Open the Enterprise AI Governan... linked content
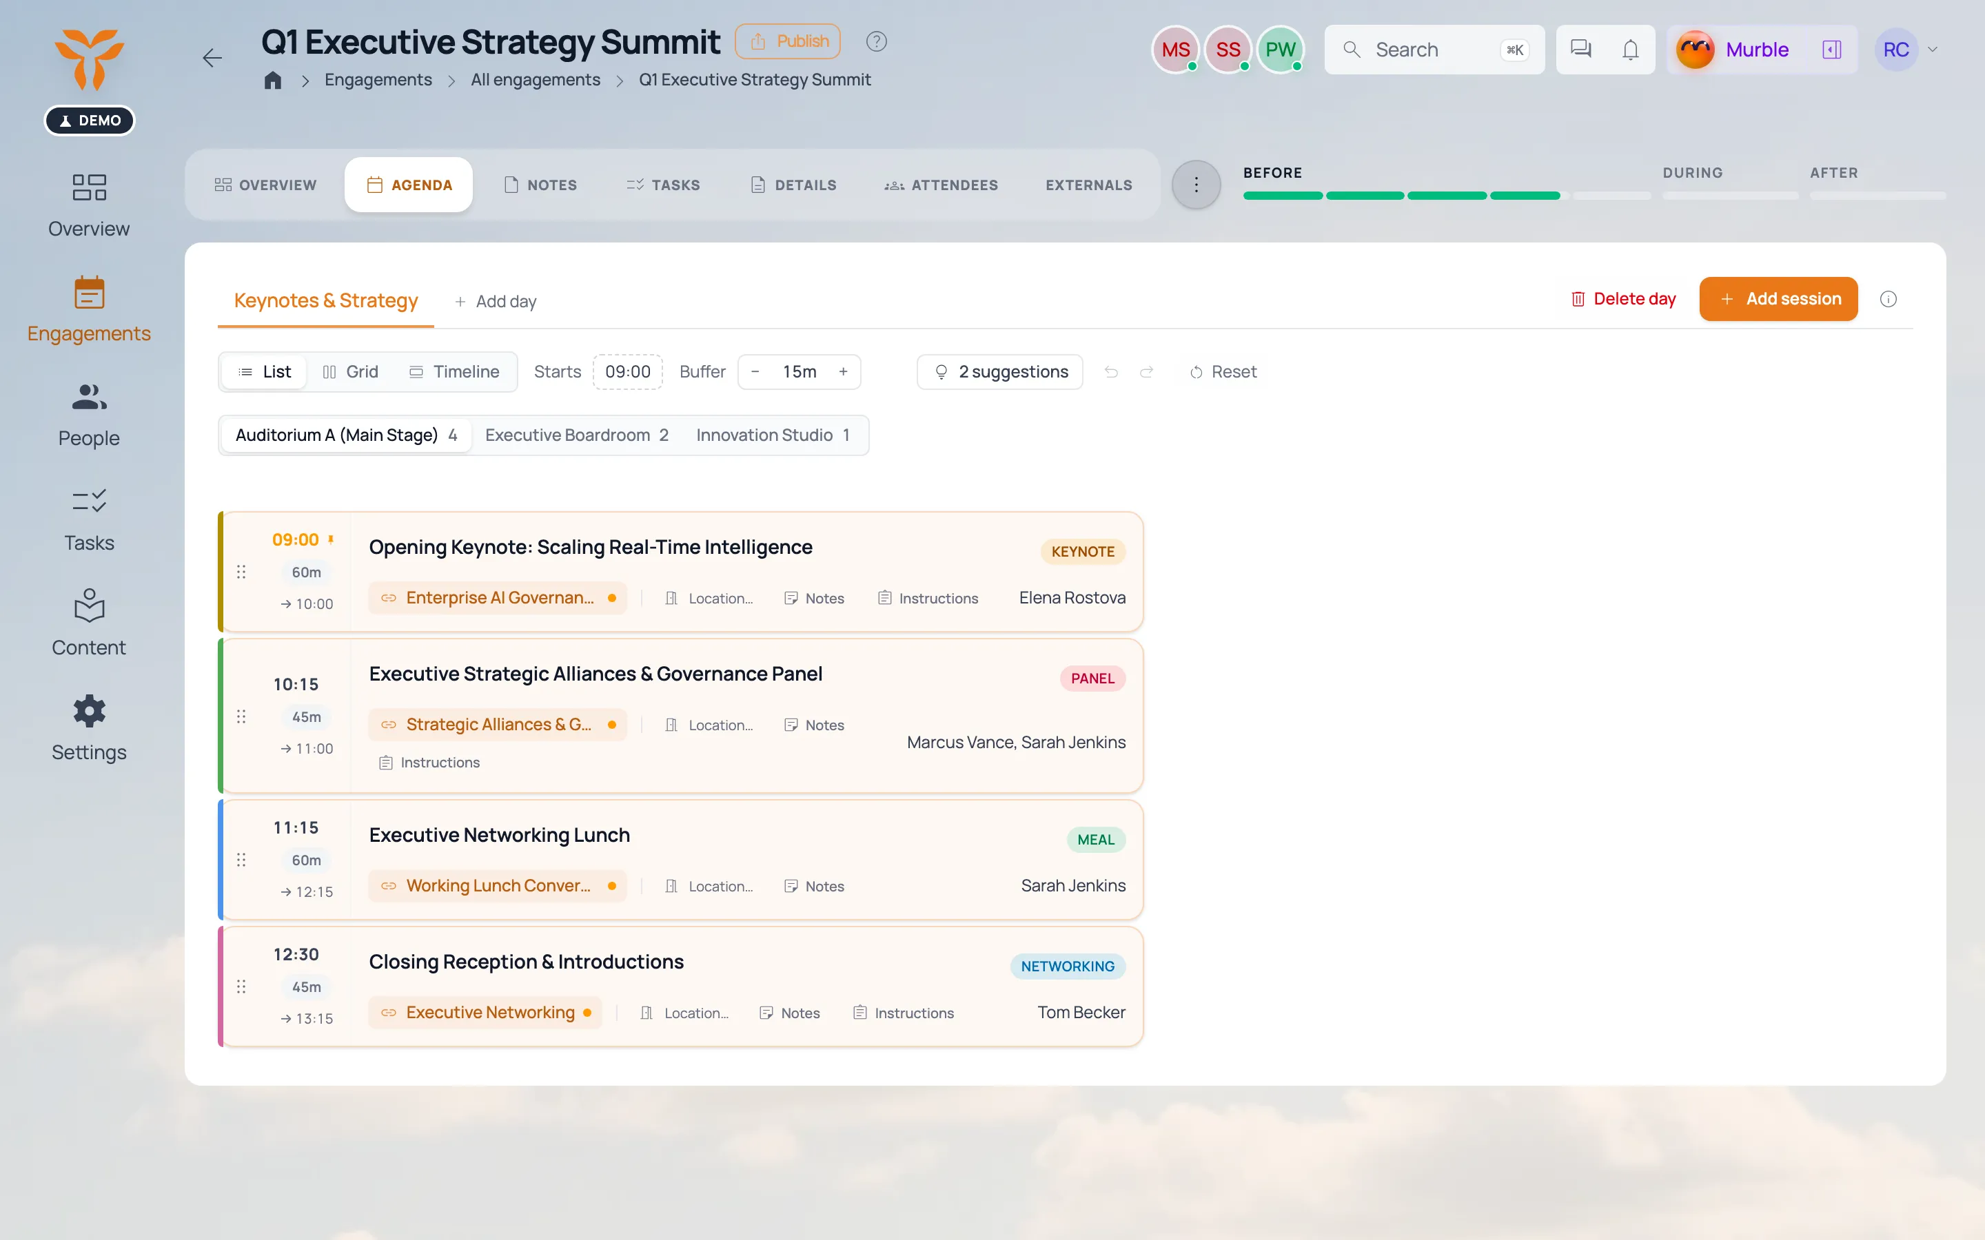This screenshot has height=1240, width=1985. (x=498, y=598)
